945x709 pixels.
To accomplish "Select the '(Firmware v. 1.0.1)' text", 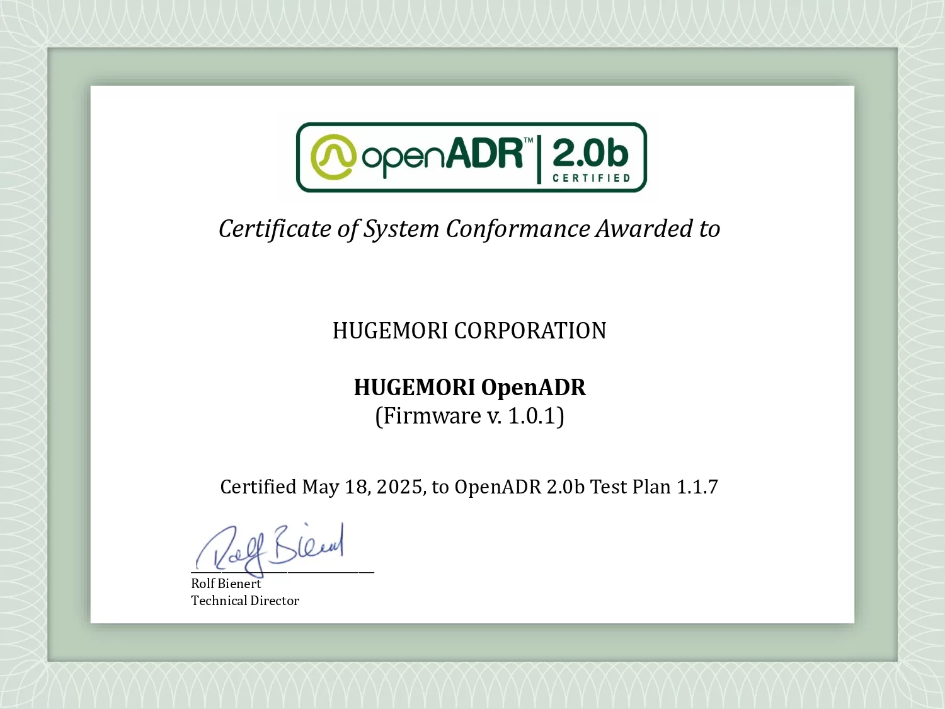I will tap(470, 417).
